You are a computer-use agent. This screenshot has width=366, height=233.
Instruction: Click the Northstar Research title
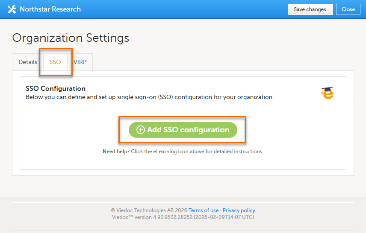(x=50, y=9)
